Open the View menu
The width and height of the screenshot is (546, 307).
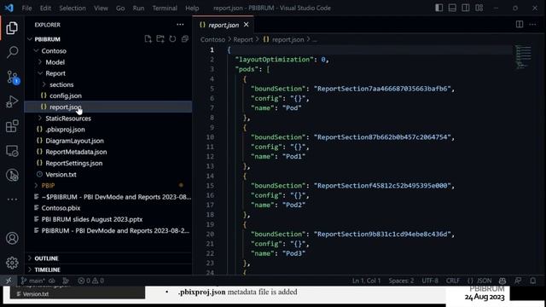(101, 8)
